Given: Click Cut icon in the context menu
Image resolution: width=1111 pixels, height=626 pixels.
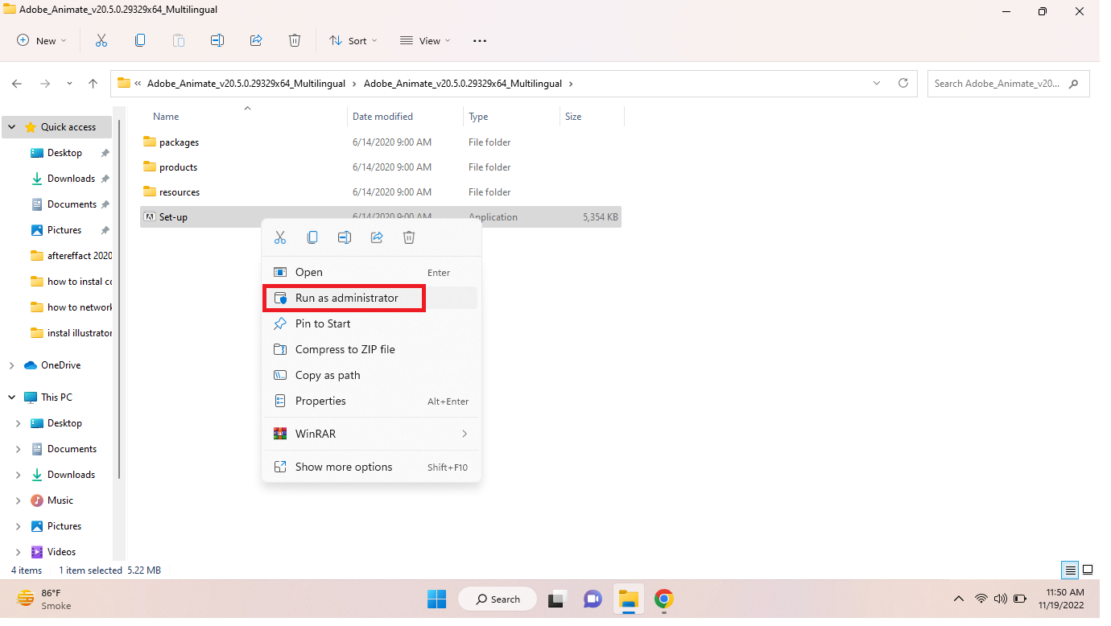Looking at the screenshot, I should (280, 237).
